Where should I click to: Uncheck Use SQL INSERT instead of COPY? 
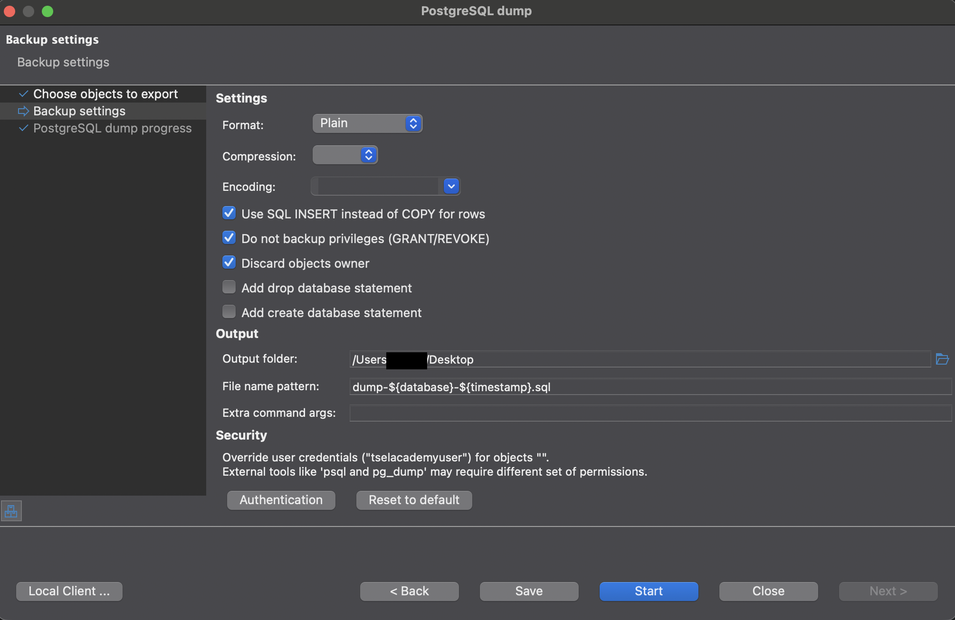[x=229, y=213]
